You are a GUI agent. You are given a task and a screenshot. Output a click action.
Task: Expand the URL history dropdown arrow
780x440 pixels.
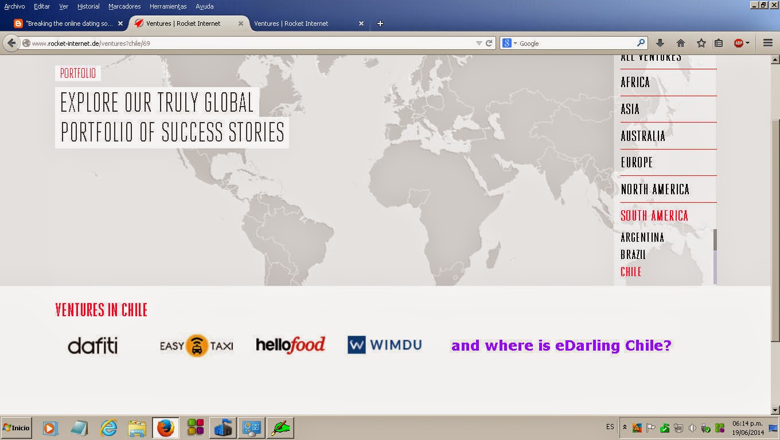coord(479,43)
